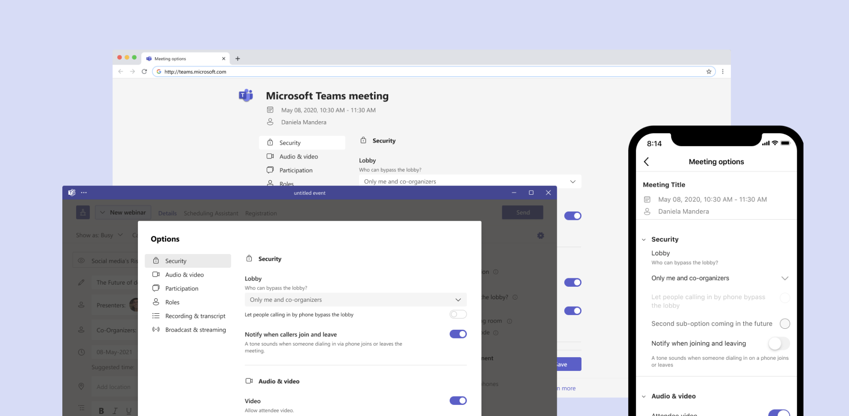Collapse the Security section on the phone
Screen dimensions: 849x416
(x=644, y=239)
